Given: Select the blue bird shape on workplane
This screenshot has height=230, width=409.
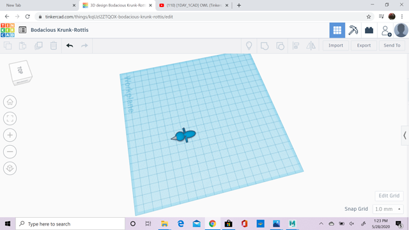Looking at the screenshot, I should 183,135.
